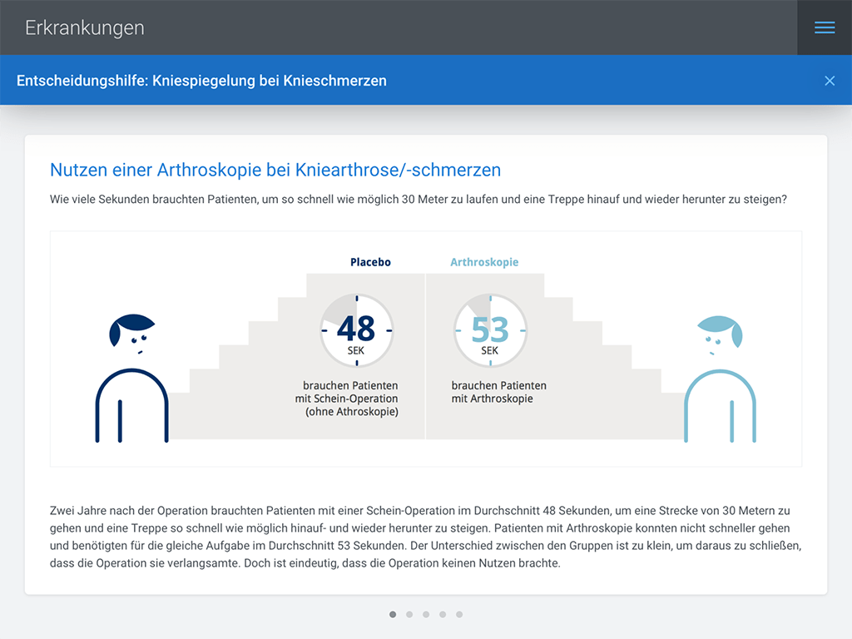Image resolution: width=852 pixels, height=639 pixels.
Task: Click the 53 SEK arthroscopy clock
Action: pyautogui.click(x=490, y=331)
